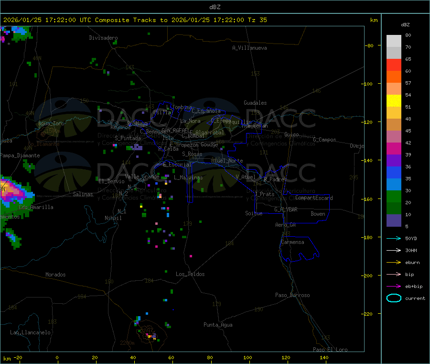
Task: Click the SAN_RAFAEL city label
Action: (175, 130)
